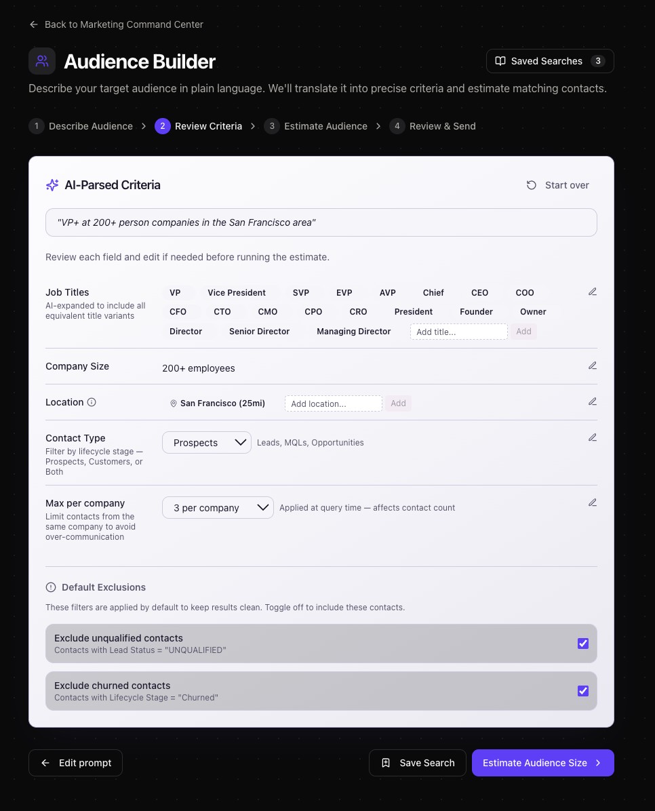The width and height of the screenshot is (655, 811).
Task: Click the Save Search bookmark icon
Action: coord(385,763)
